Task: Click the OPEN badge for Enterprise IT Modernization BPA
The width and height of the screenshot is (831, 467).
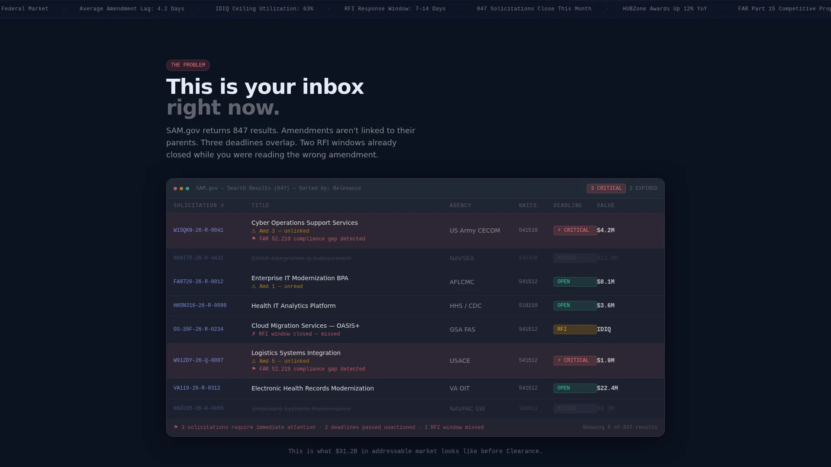Action: pos(575,282)
